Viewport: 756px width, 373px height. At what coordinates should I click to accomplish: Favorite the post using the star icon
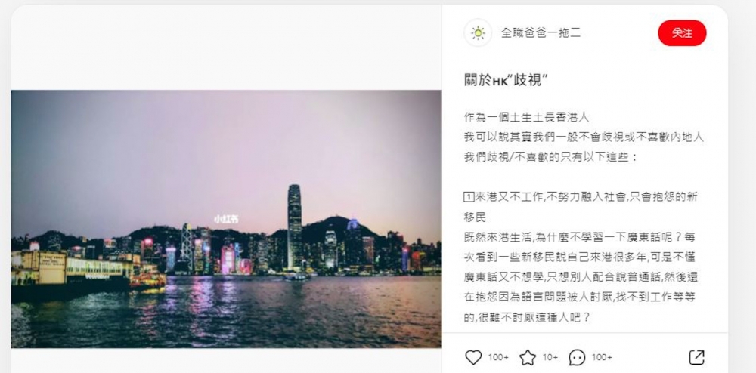tap(528, 357)
